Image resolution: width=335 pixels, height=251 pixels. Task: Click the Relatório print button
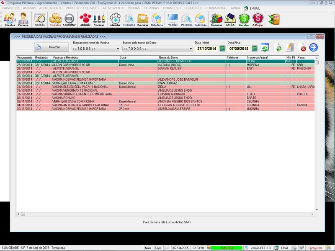pyautogui.click(x=51, y=47)
